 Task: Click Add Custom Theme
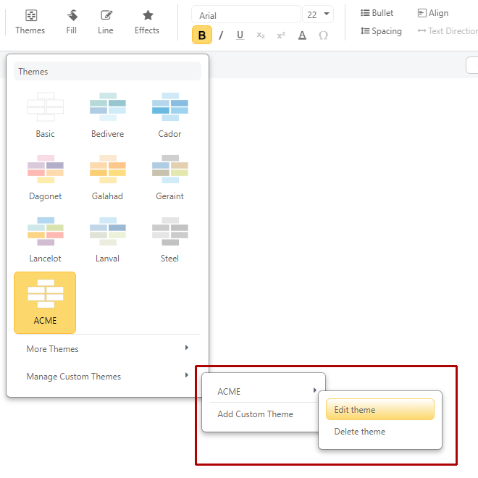(x=256, y=414)
